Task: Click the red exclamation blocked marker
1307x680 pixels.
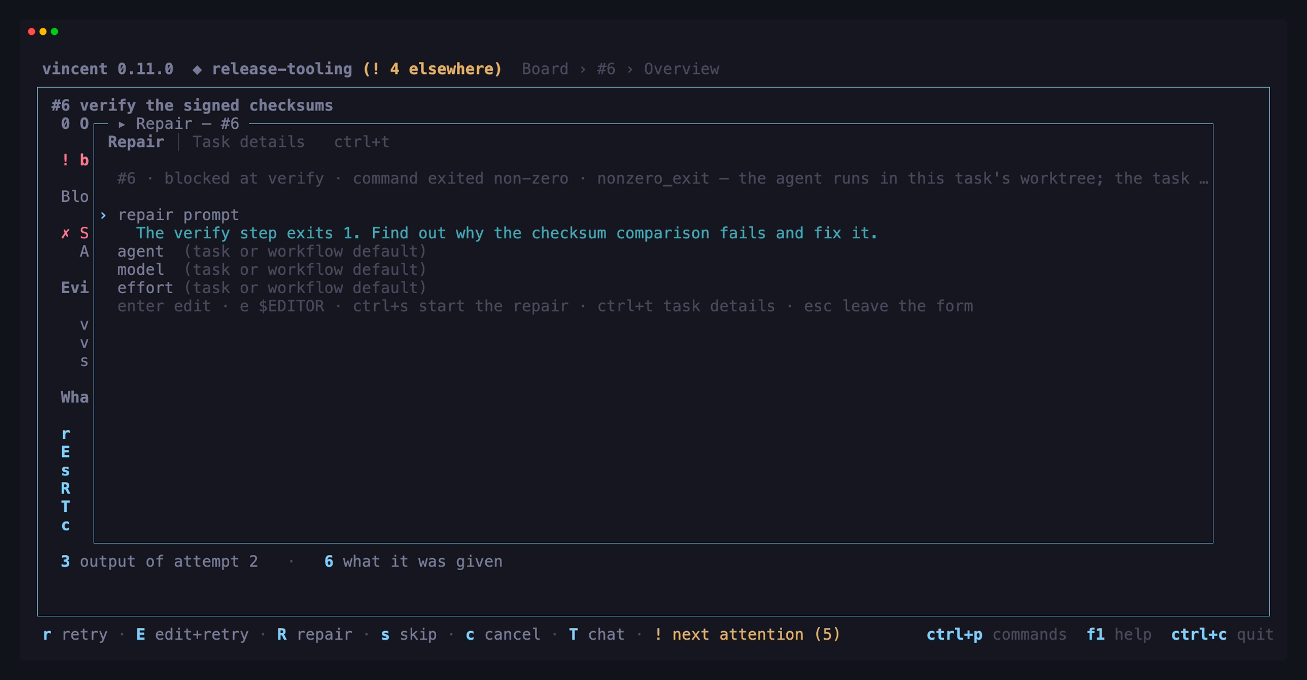Action: point(65,160)
